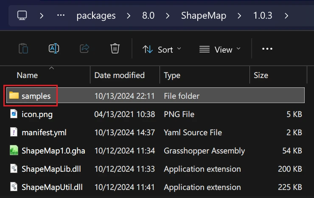
Task: Click the Rename icon in toolbar
Action: [54, 49]
